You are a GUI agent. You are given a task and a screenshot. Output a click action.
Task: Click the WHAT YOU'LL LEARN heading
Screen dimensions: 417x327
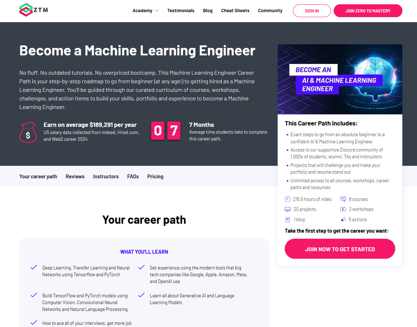(x=144, y=252)
